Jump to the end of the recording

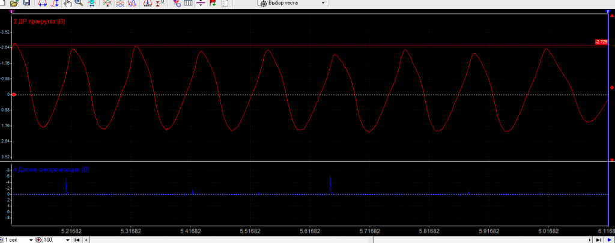(x=599, y=240)
